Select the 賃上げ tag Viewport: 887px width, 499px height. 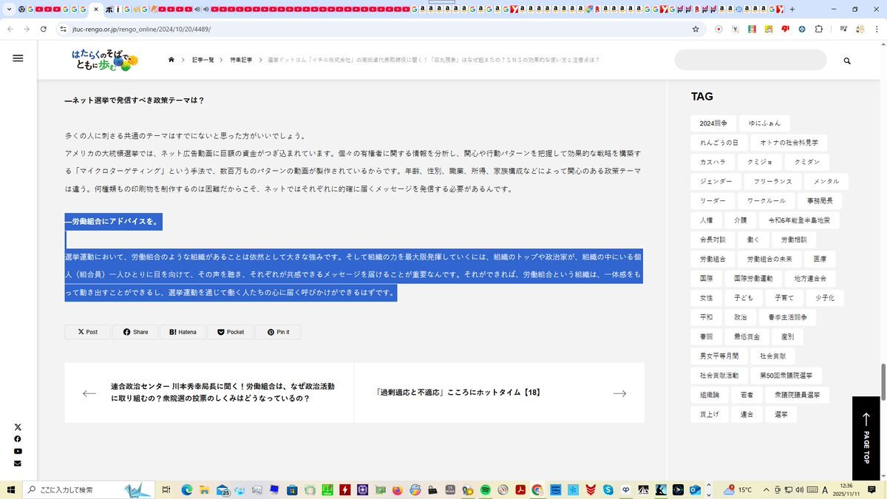(x=709, y=414)
